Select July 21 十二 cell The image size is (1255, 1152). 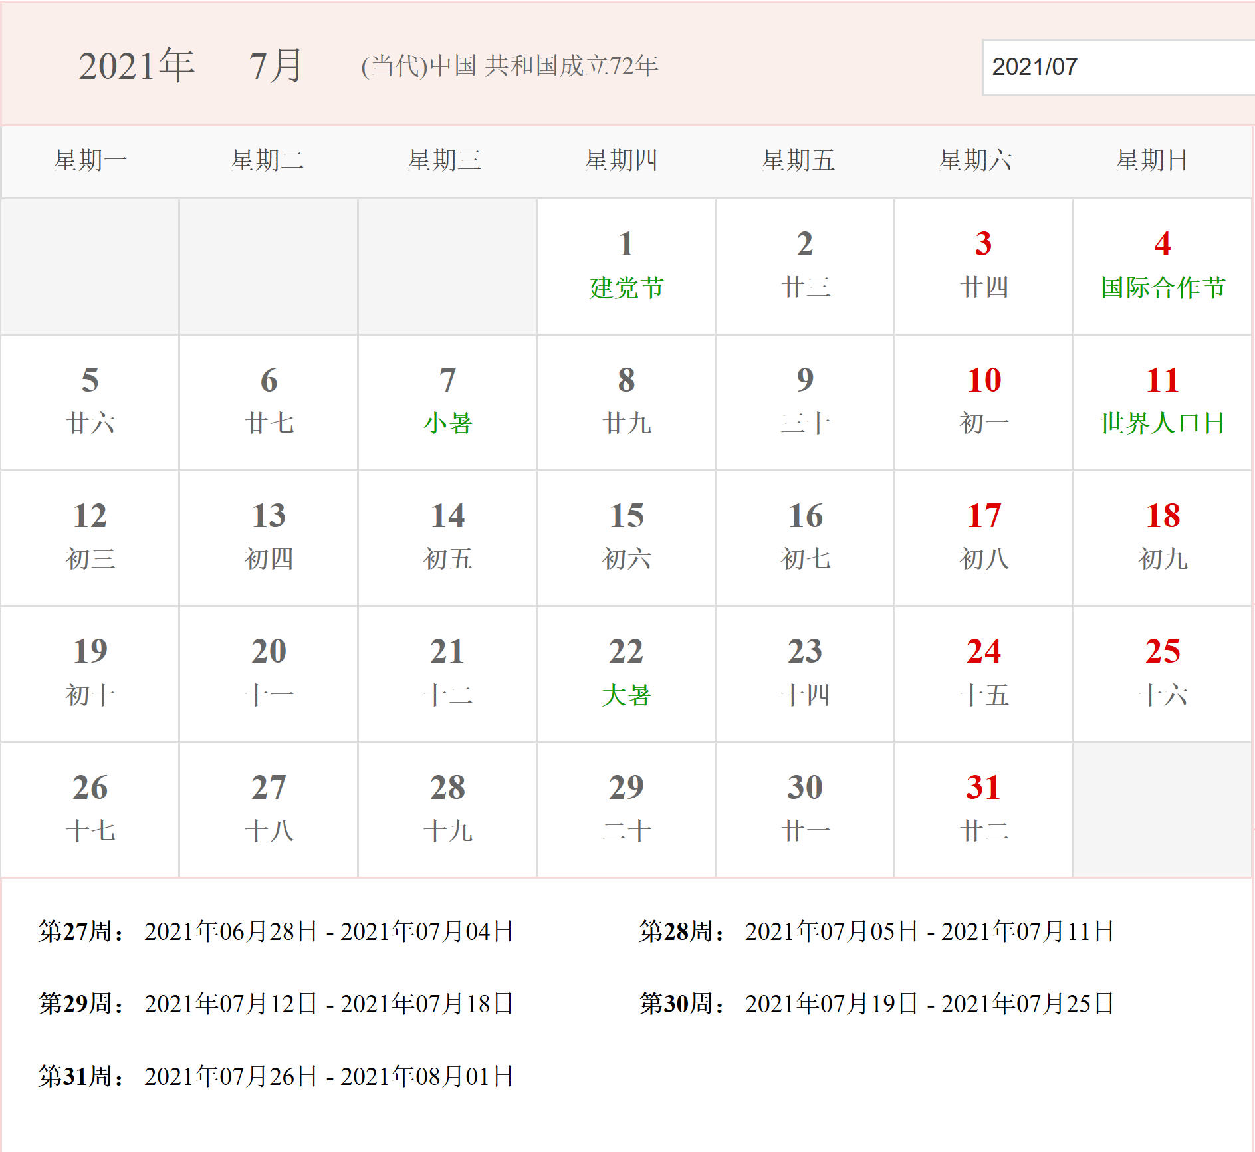click(x=447, y=674)
